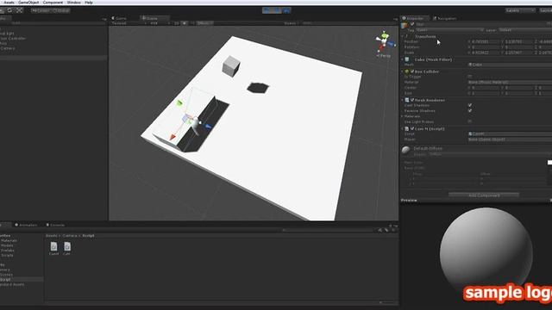Disable the Receive Shadows checkbox
Screen dimensions: 552x310
(469, 110)
